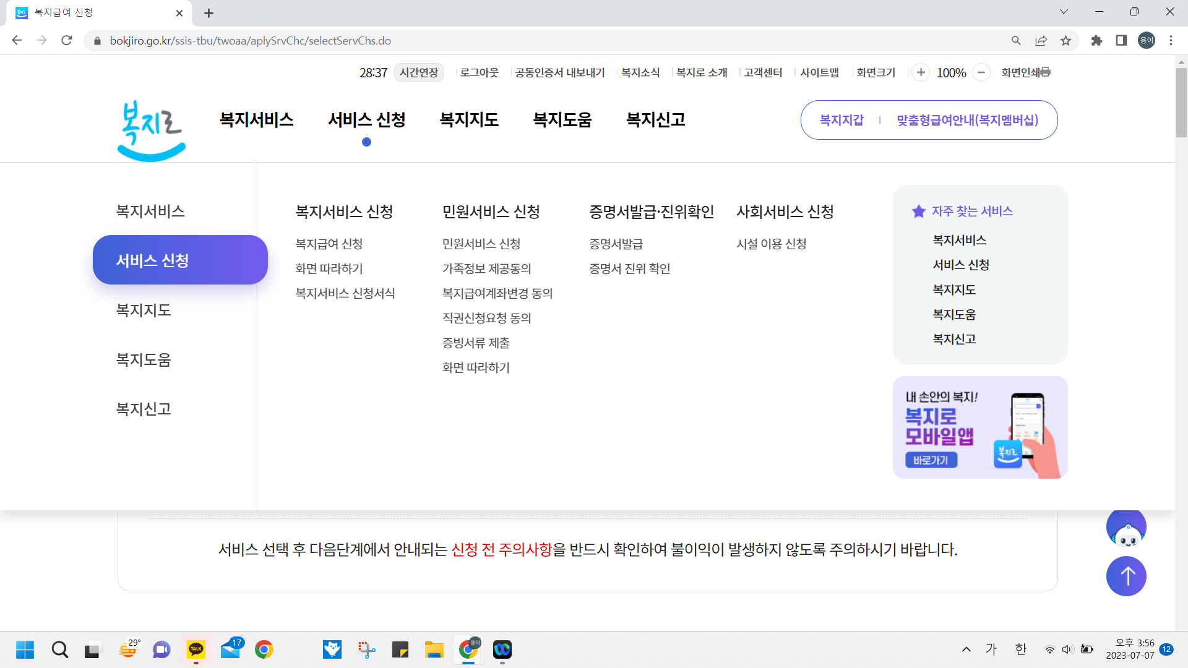This screenshot has height=668, width=1188.
Task: Open the chatbot assistant character icon
Action: (1126, 527)
